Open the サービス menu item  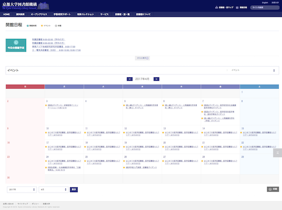point(104,14)
